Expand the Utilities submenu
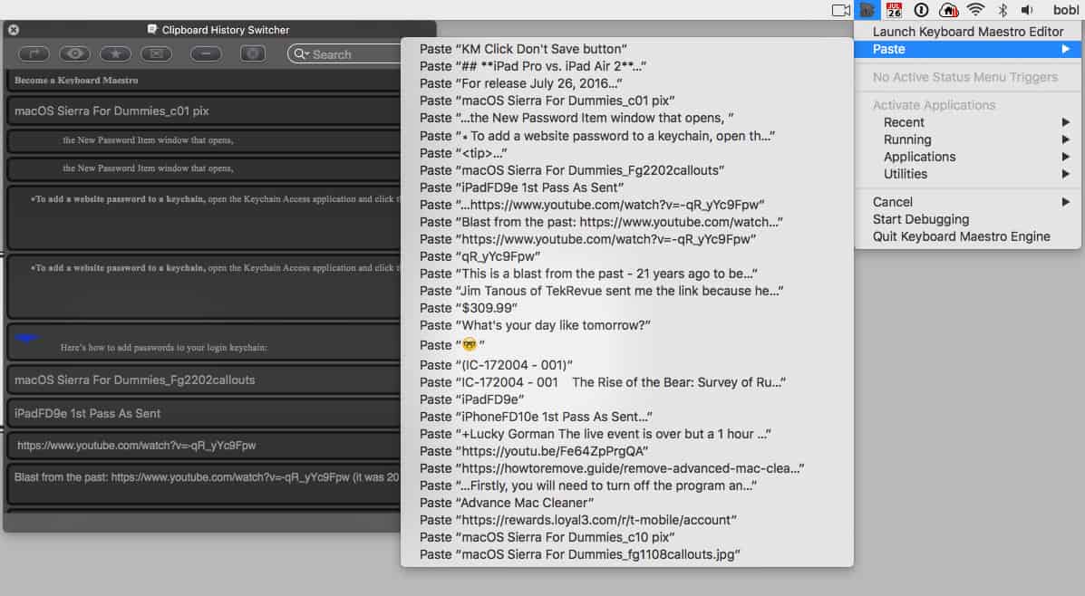Screen dimensions: 1085x596 point(967,174)
